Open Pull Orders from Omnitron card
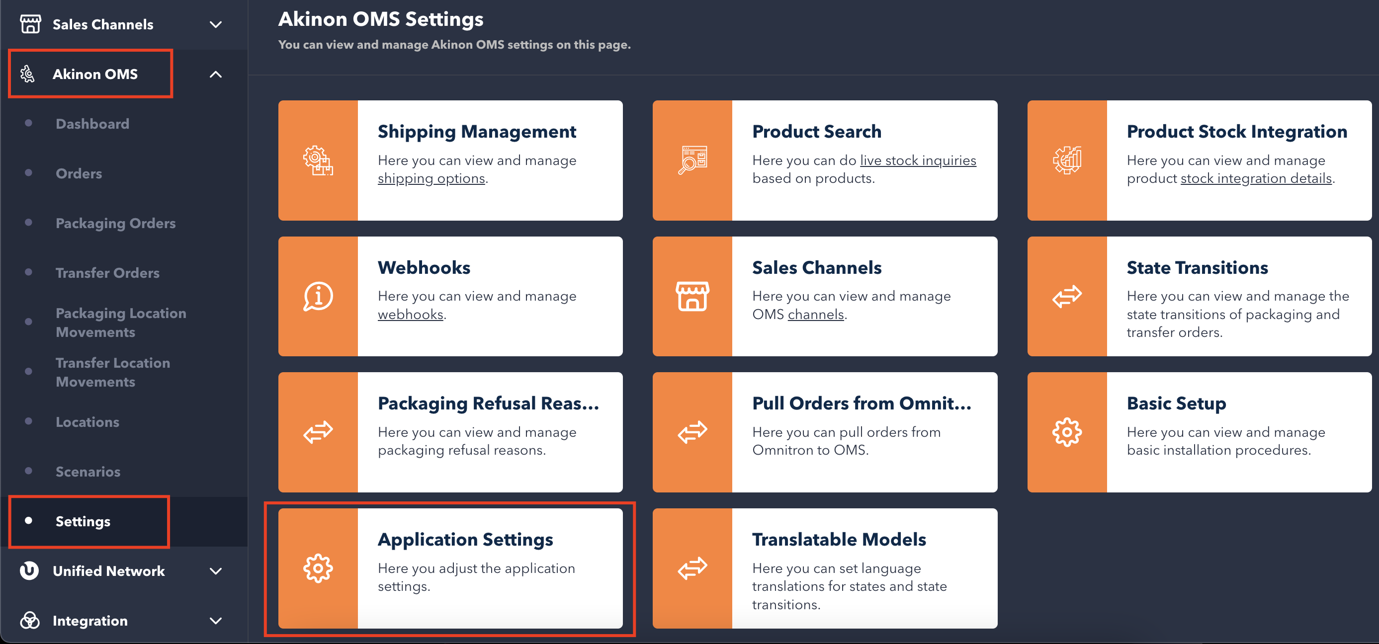1379x644 pixels. [862, 403]
